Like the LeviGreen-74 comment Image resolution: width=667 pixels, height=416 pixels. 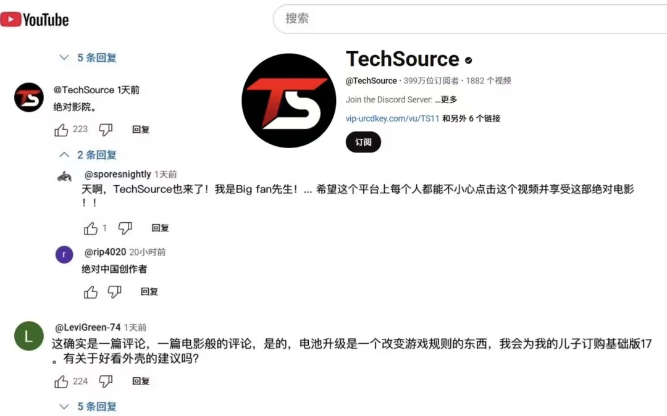coord(61,381)
